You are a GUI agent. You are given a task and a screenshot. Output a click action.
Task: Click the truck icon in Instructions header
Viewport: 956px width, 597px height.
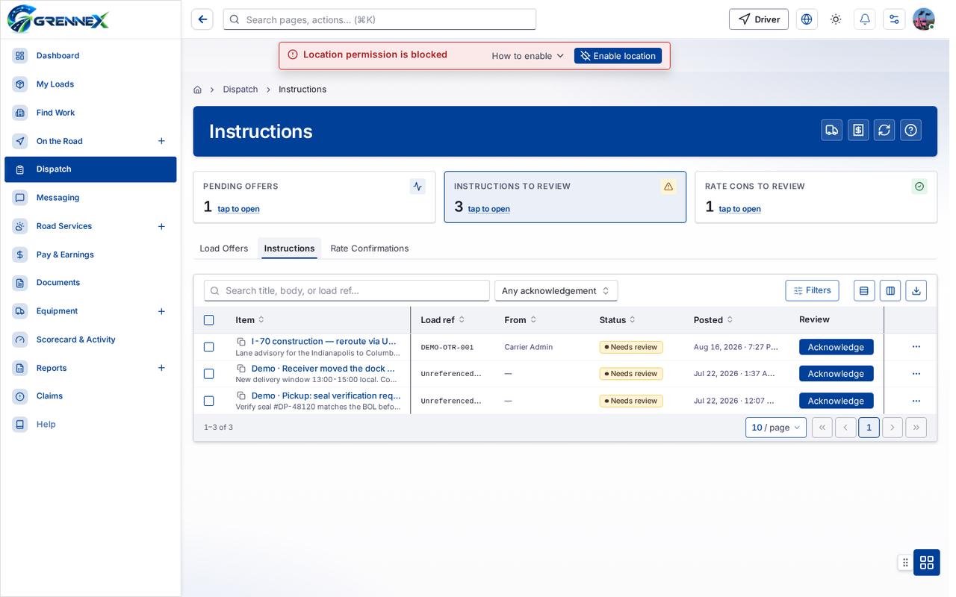point(832,130)
